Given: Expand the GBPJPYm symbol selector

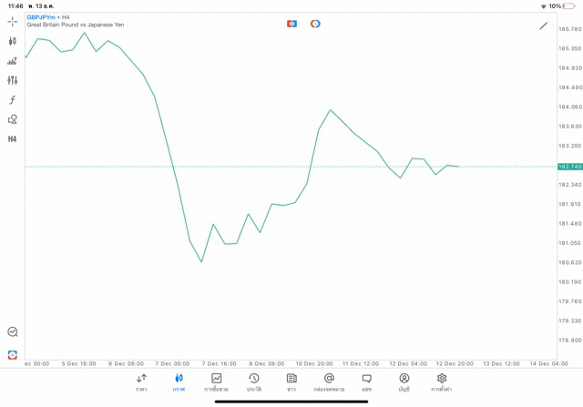Looking at the screenshot, I should point(41,16).
